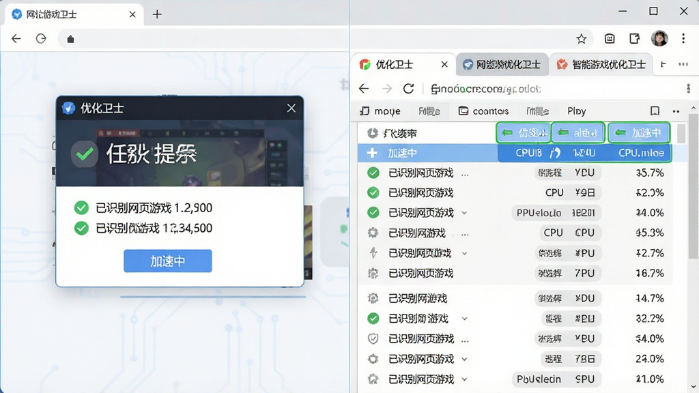Open the ellipsis on the 35.7% row
This screenshot has height=393, width=699.
[x=465, y=175]
